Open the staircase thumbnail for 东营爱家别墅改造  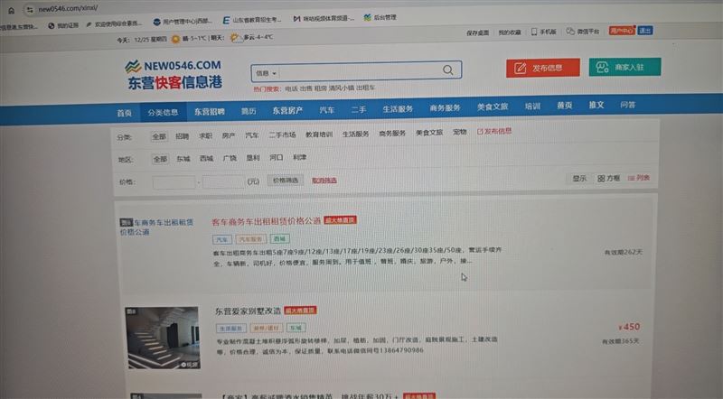tap(163, 338)
